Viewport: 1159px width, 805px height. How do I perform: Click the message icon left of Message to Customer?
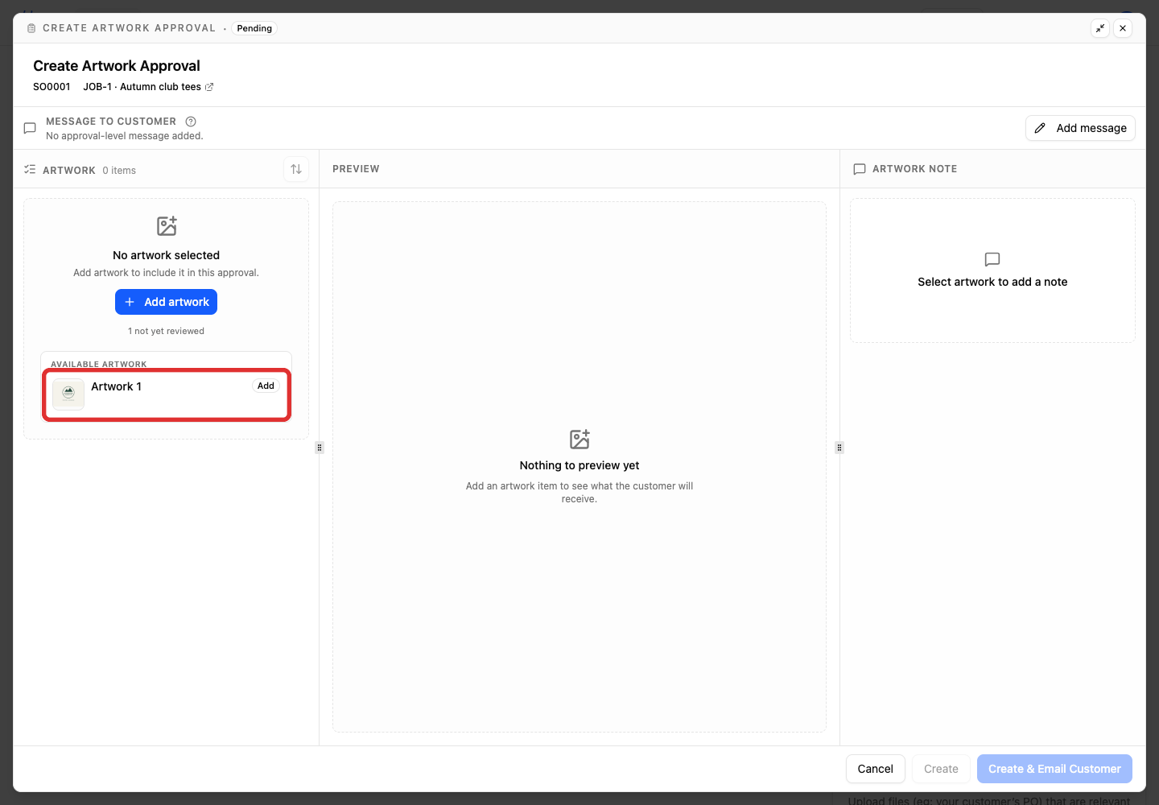30,128
